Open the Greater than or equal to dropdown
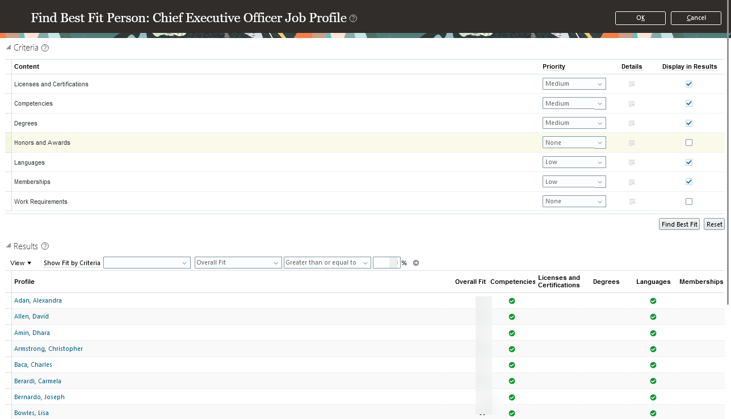 click(327, 263)
